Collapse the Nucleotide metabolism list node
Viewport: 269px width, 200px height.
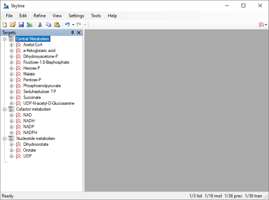pos(5,138)
